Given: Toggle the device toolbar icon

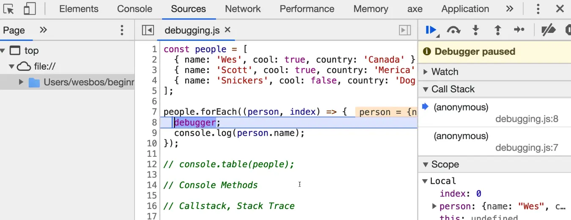Looking at the screenshot, I should point(30,9).
